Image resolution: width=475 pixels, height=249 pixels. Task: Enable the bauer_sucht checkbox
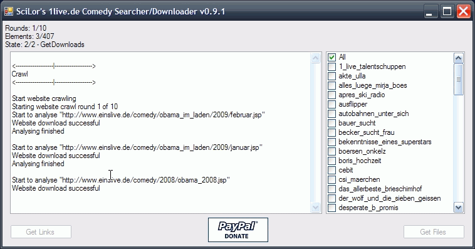pos(332,123)
